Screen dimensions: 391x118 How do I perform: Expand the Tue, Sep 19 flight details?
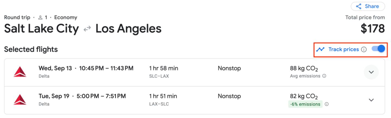(371, 100)
